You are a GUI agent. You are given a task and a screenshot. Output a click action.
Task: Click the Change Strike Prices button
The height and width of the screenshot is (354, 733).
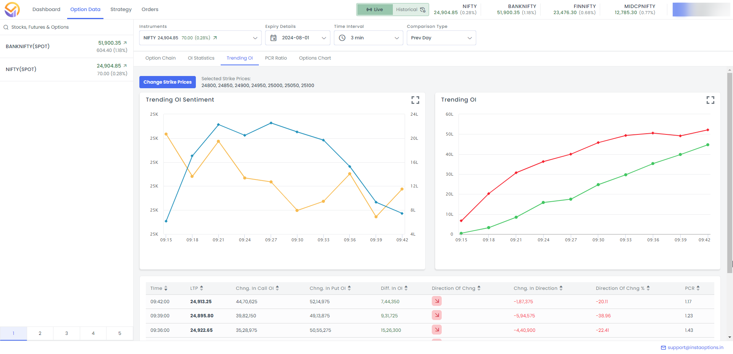coord(167,82)
